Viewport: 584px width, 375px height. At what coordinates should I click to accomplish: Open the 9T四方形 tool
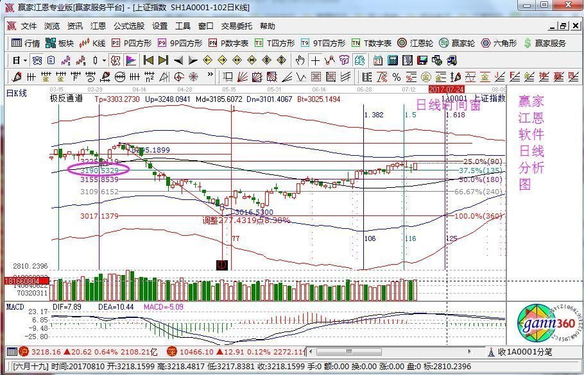pyautogui.click(x=323, y=43)
